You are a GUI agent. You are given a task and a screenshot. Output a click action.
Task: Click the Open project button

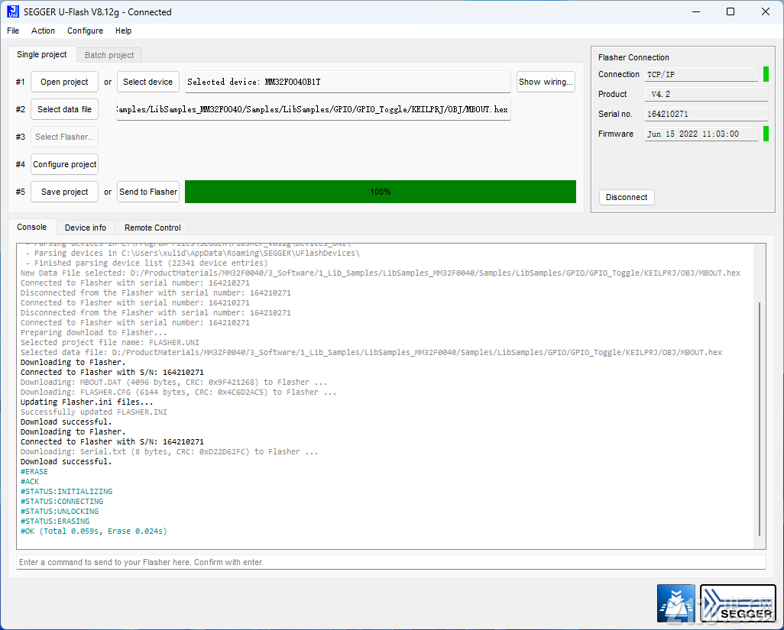[64, 82]
